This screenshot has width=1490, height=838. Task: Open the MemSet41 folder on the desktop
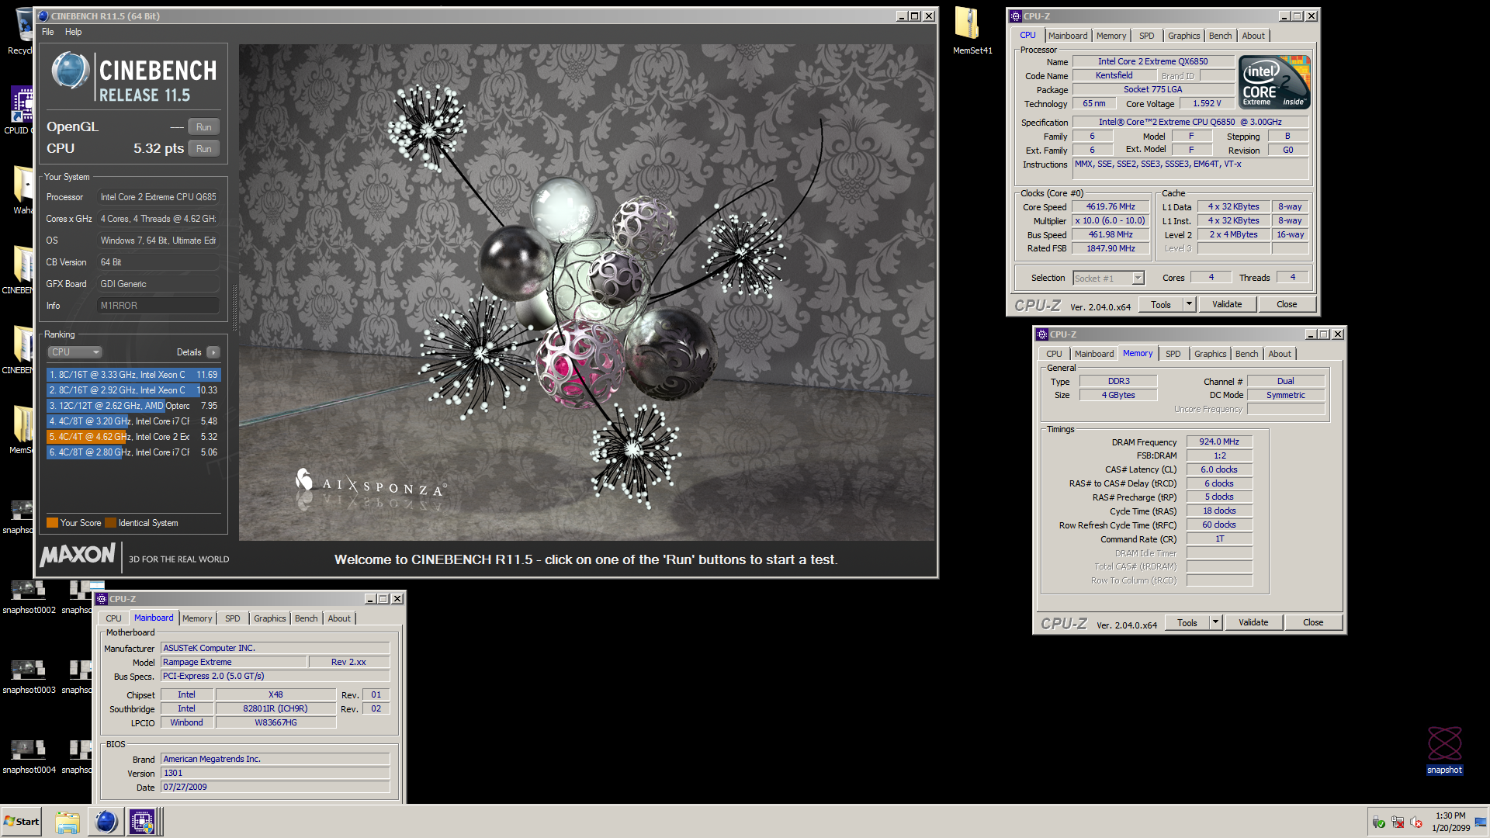[x=971, y=29]
